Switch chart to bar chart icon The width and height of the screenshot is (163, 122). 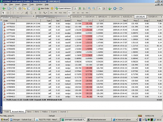(75, 9)
